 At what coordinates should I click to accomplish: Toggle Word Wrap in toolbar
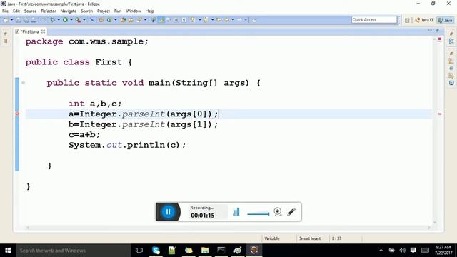(x=169, y=20)
